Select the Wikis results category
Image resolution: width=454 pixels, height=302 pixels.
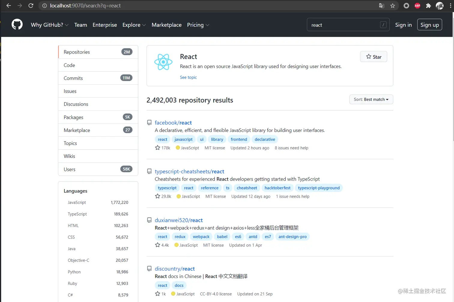tap(98, 156)
